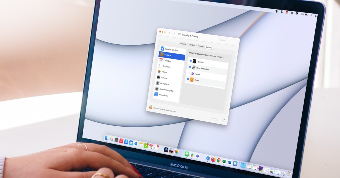340x178 pixels.
Task: Click the Advanced button
Action: pyautogui.click(x=215, y=119)
